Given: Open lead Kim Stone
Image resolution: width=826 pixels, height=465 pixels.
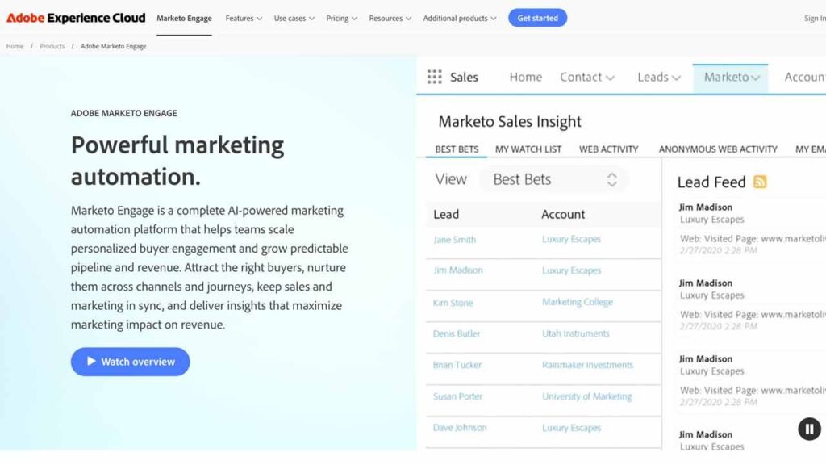Looking at the screenshot, I should [x=453, y=303].
